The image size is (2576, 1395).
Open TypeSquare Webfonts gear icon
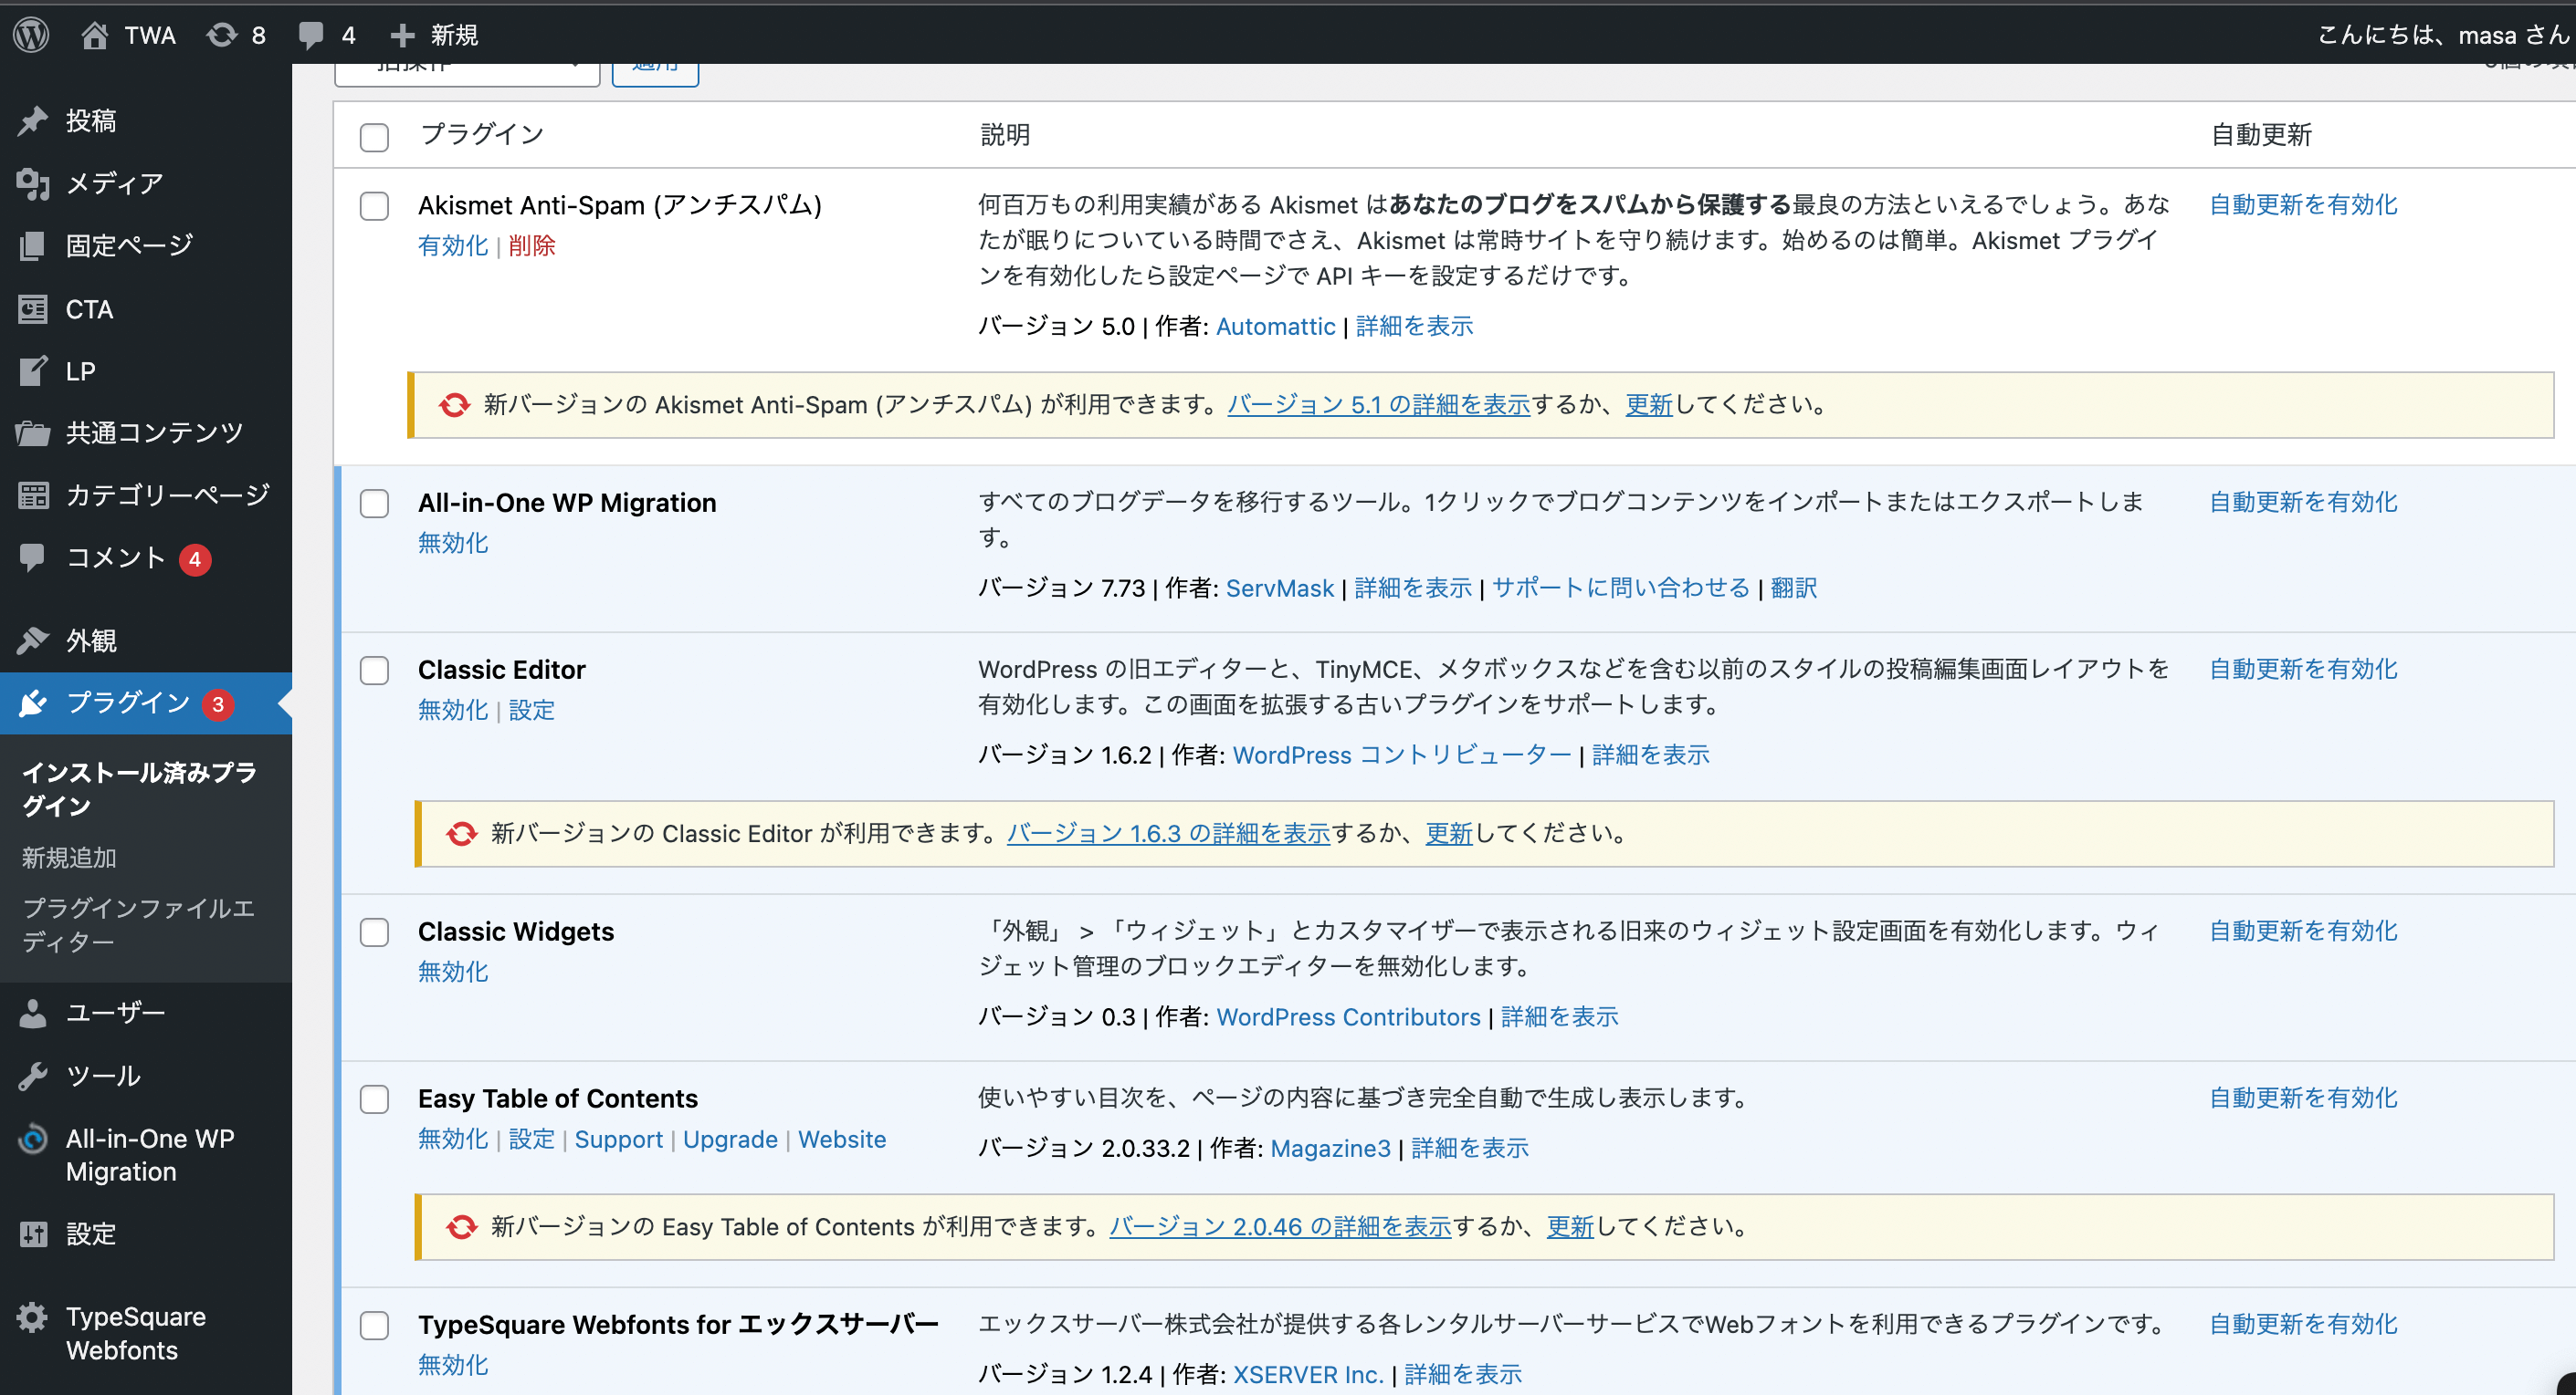[x=33, y=1317]
